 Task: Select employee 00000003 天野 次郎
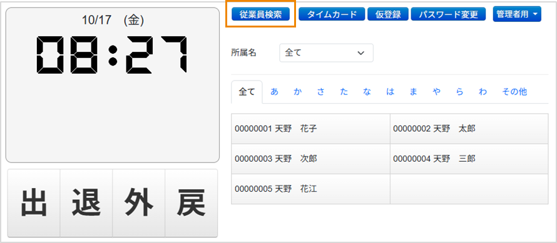310,159
